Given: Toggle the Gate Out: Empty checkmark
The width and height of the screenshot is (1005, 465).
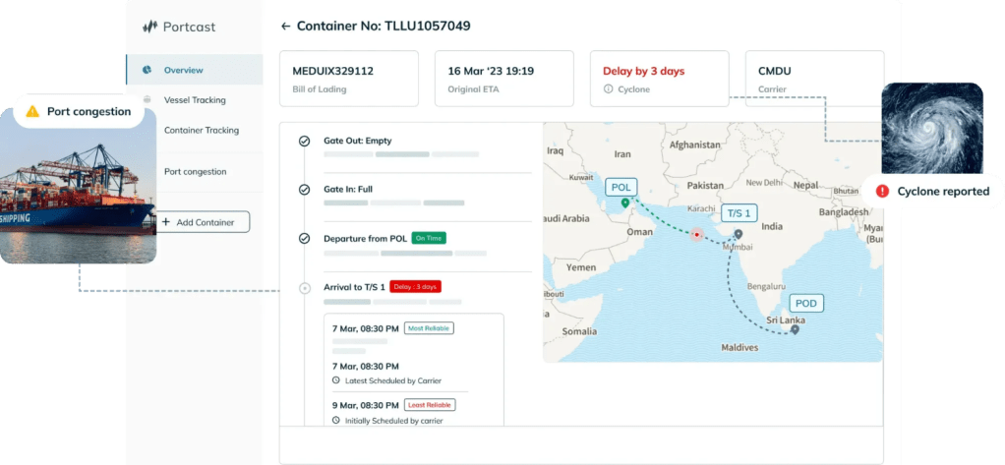Looking at the screenshot, I should click(304, 142).
